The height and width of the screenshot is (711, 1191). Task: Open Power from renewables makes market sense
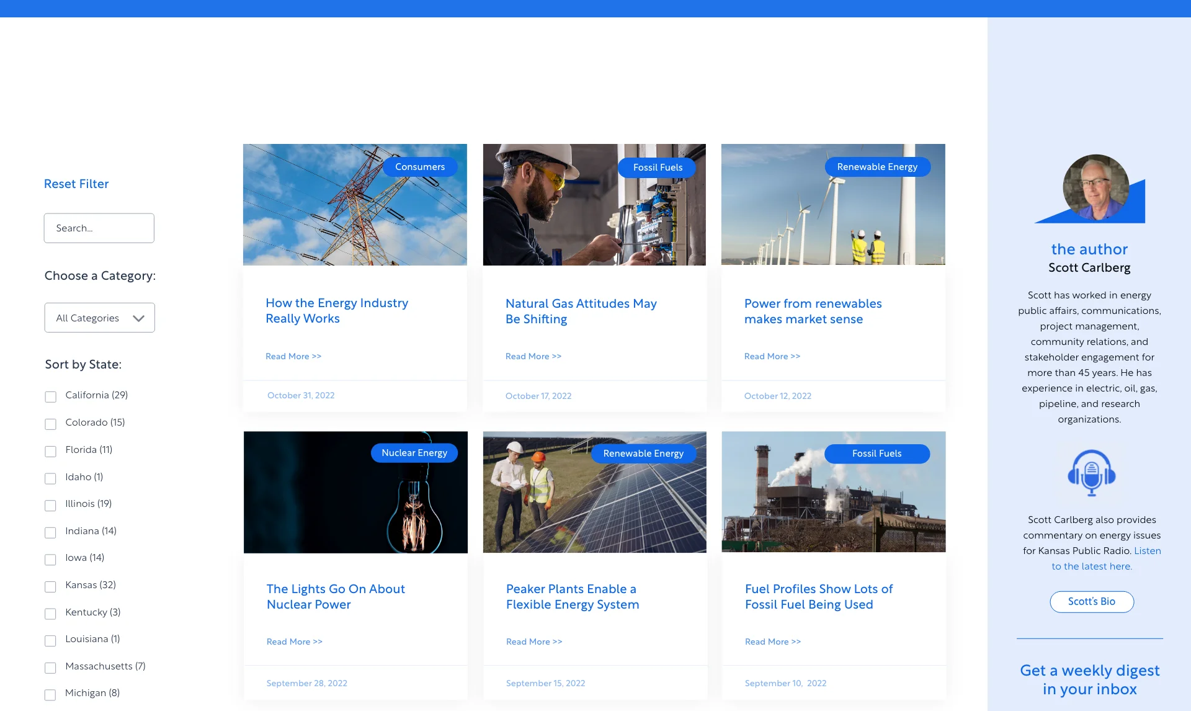pyautogui.click(x=813, y=311)
